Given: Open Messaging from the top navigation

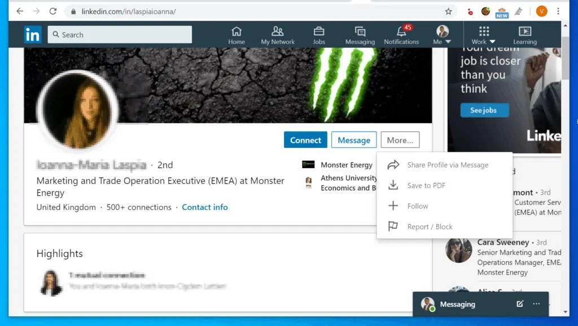Looking at the screenshot, I should click(360, 36).
